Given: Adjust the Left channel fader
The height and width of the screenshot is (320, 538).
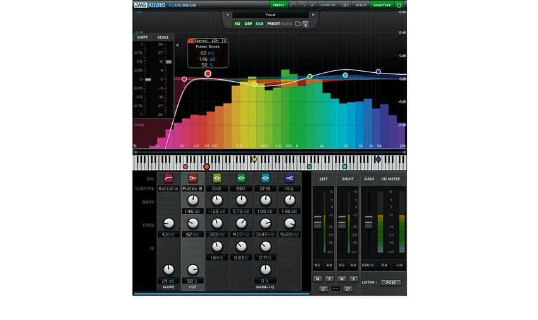Looking at the screenshot, I should (318, 222).
